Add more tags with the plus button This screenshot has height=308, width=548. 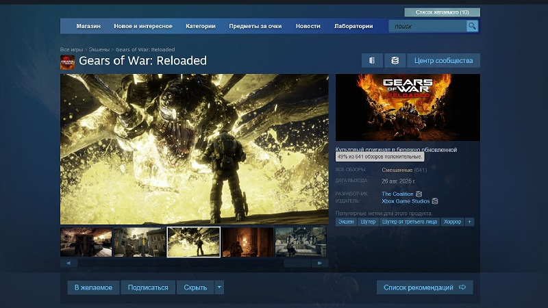click(x=469, y=222)
